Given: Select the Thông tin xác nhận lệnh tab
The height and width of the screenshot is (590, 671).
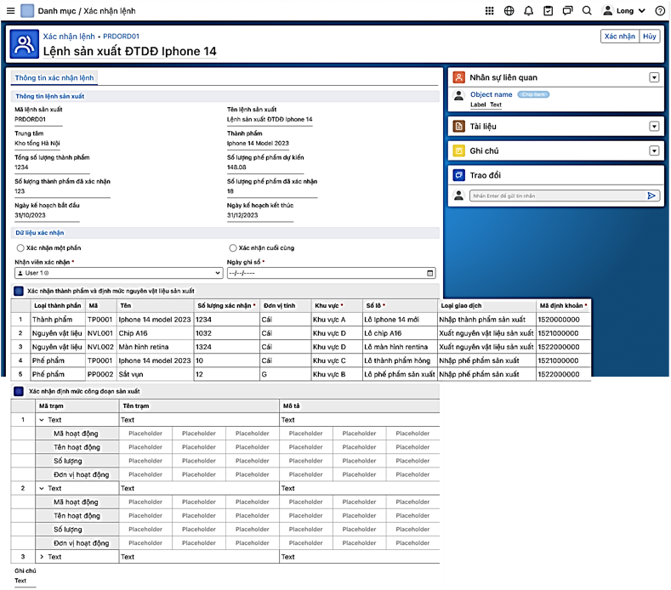Looking at the screenshot, I should coord(54,77).
